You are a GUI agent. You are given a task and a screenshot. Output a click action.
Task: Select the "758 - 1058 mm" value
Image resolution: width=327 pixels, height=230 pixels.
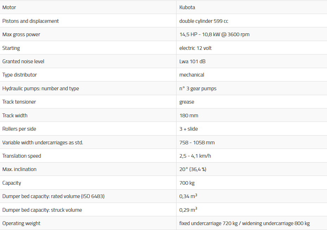[x=197, y=143]
